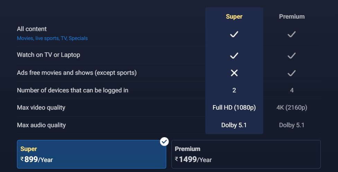Click the Premium checkmark for All content
The width and height of the screenshot is (338, 172).
coord(292,34)
